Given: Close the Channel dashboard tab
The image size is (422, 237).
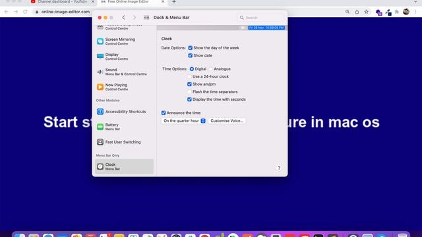Looking at the screenshot, I should (93, 1).
